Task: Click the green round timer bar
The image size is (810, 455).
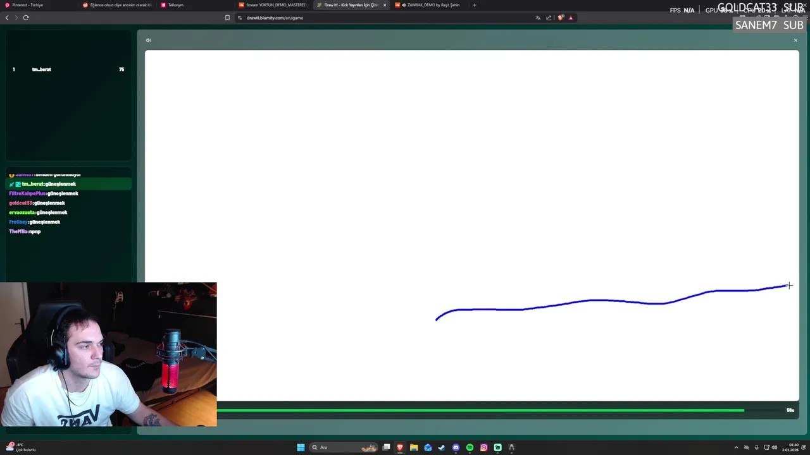Action: 481,410
